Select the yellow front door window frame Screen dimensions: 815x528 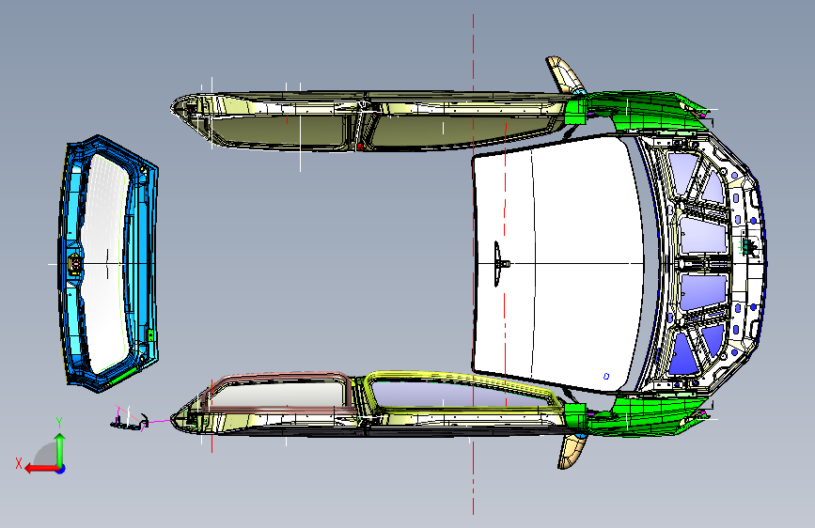click(x=462, y=391)
